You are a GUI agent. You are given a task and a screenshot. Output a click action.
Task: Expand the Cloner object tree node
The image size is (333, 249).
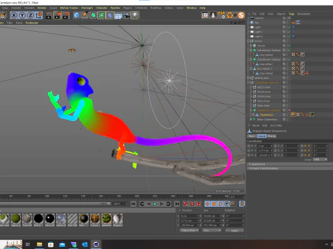tap(251, 46)
